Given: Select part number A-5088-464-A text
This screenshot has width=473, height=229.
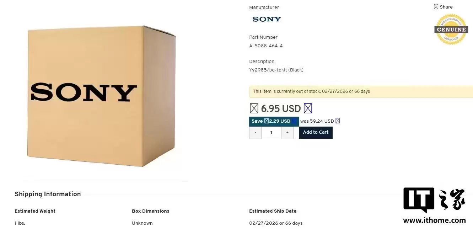Looking at the screenshot, I should pyautogui.click(x=266, y=46).
